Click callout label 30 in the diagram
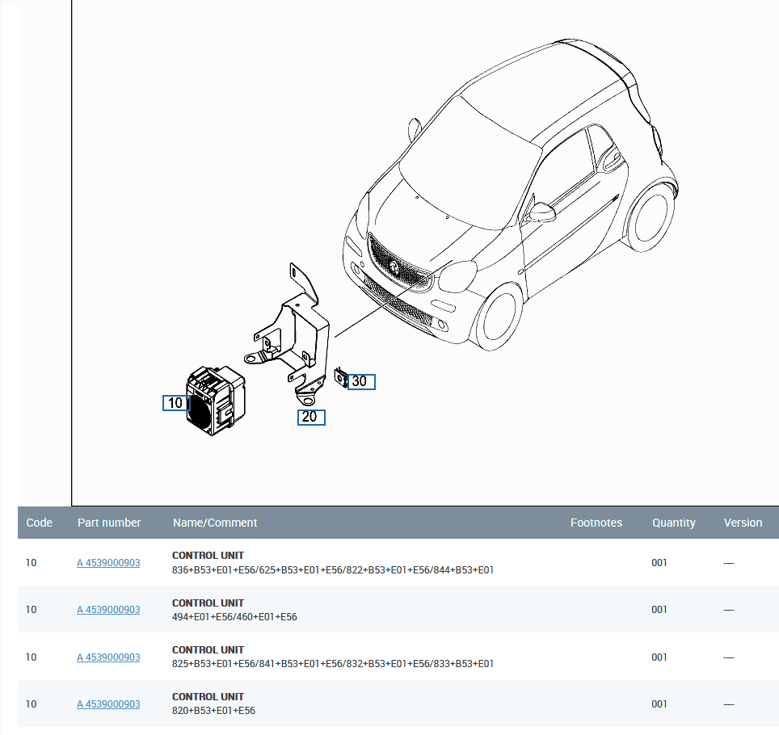Image resolution: width=779 pixels, height=735 pixels. [x=361, y=381]
